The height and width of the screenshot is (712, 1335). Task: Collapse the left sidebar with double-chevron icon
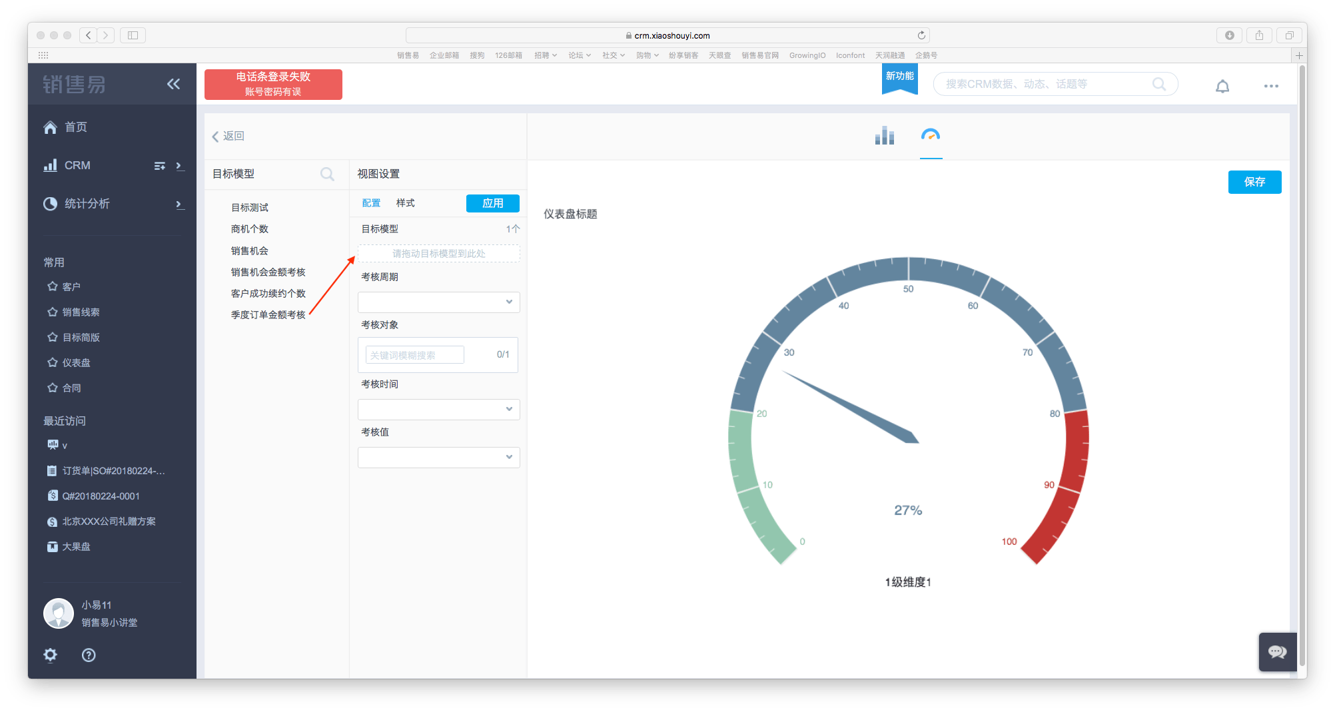coord(173,84)
